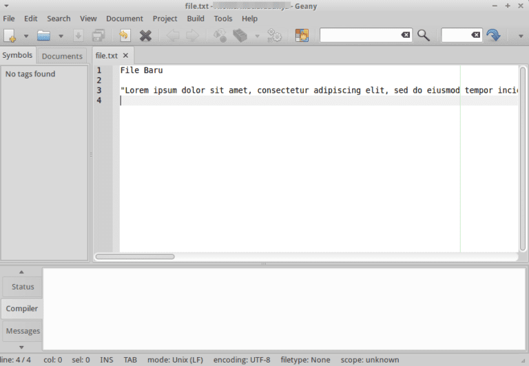Open the Project menu
The width and height of the screenshot is (529, 366).
point(165,19)
